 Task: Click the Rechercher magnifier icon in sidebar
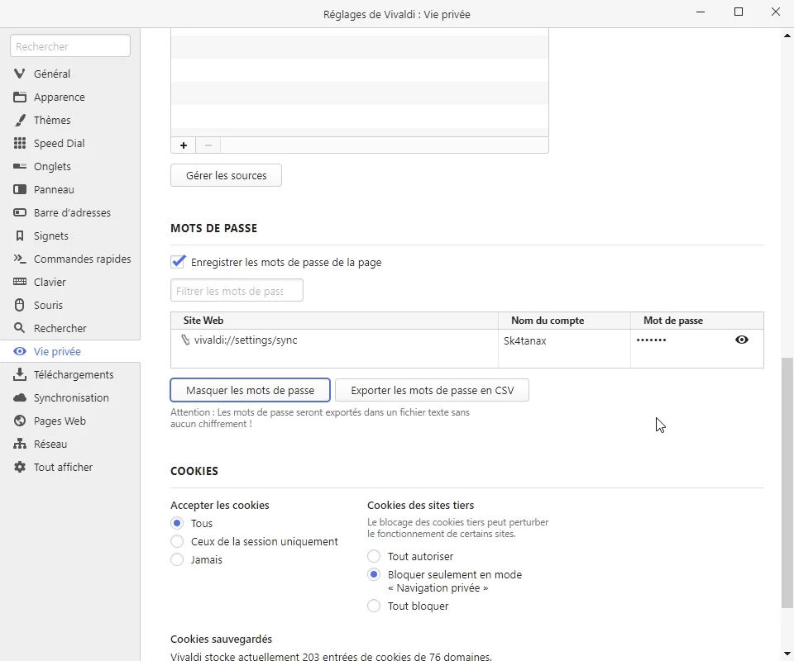click(20, 328)
